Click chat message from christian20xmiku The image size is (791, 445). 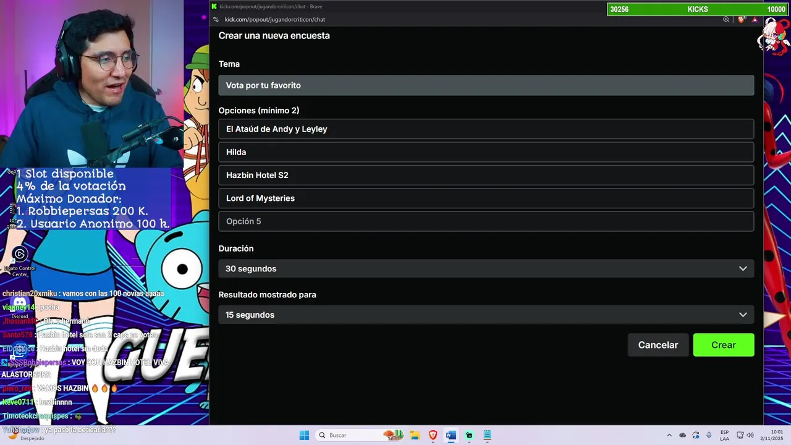[x=83, y=294]
